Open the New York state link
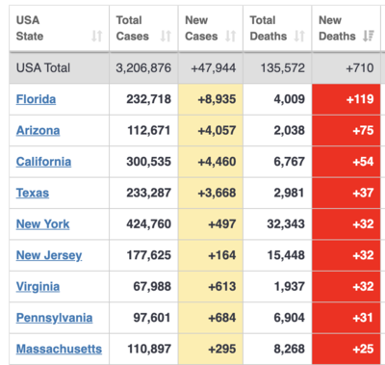This screenshot has height=365, width=385. pos(42,223)
